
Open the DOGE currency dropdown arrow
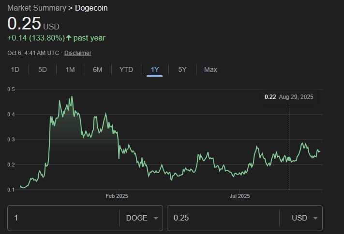tap(156, 218)
